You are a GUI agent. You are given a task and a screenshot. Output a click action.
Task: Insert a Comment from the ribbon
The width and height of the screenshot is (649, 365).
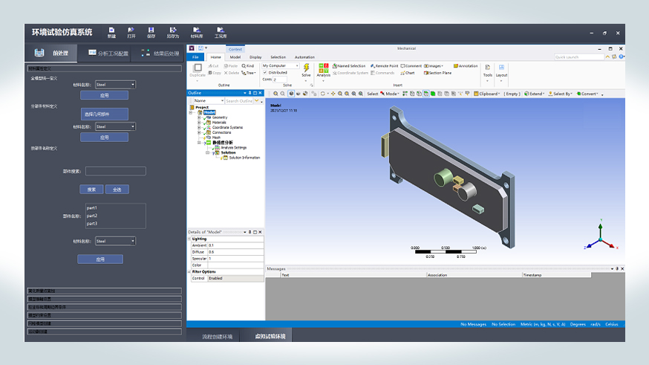coord(411,66)
